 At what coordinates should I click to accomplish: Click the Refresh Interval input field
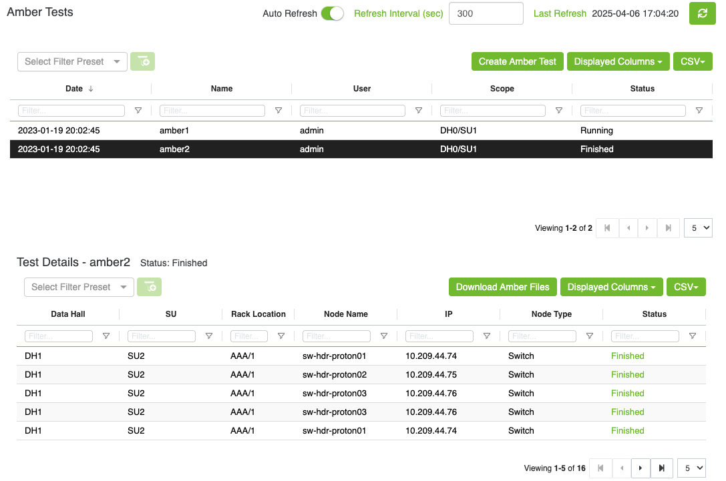click(486, 13)
